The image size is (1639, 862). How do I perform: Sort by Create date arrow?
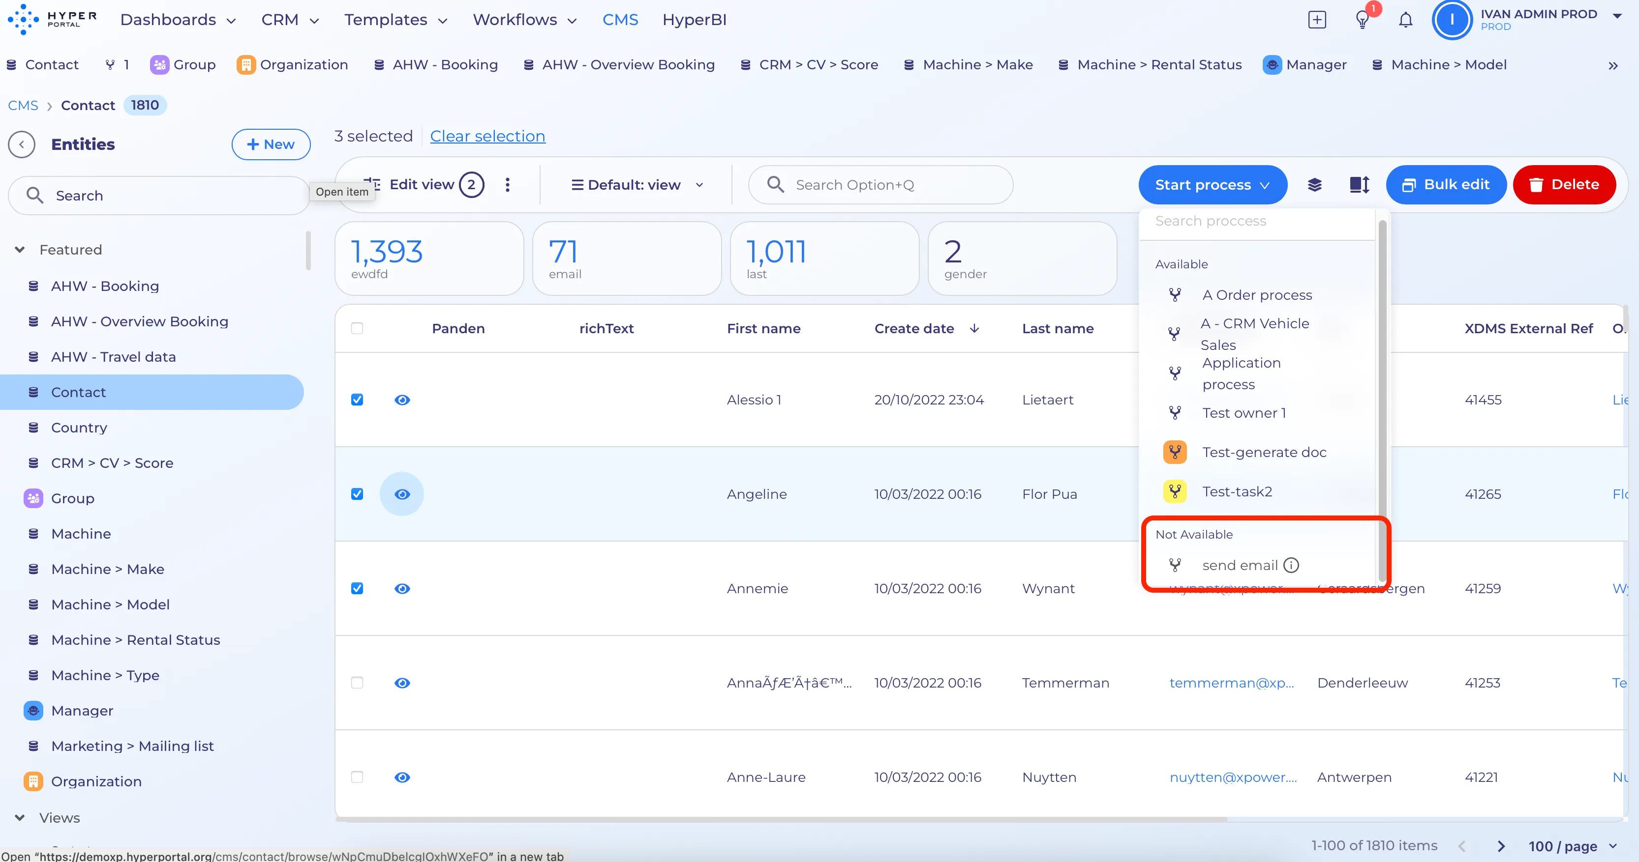coord(974,328)
